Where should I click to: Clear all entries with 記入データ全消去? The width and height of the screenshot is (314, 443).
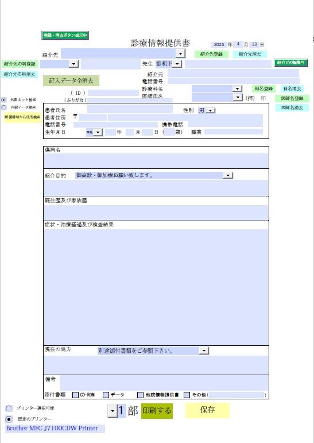[71, 81]
